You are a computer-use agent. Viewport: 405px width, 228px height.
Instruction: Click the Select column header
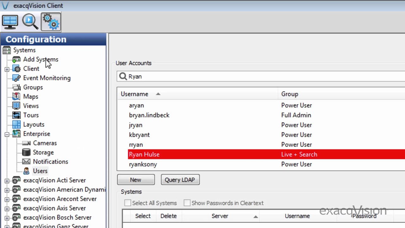(143, 216)
